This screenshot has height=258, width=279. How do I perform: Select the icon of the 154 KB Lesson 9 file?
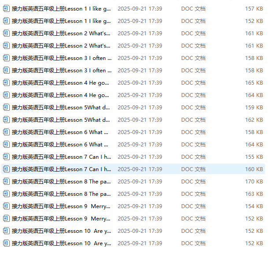point(6,206)
